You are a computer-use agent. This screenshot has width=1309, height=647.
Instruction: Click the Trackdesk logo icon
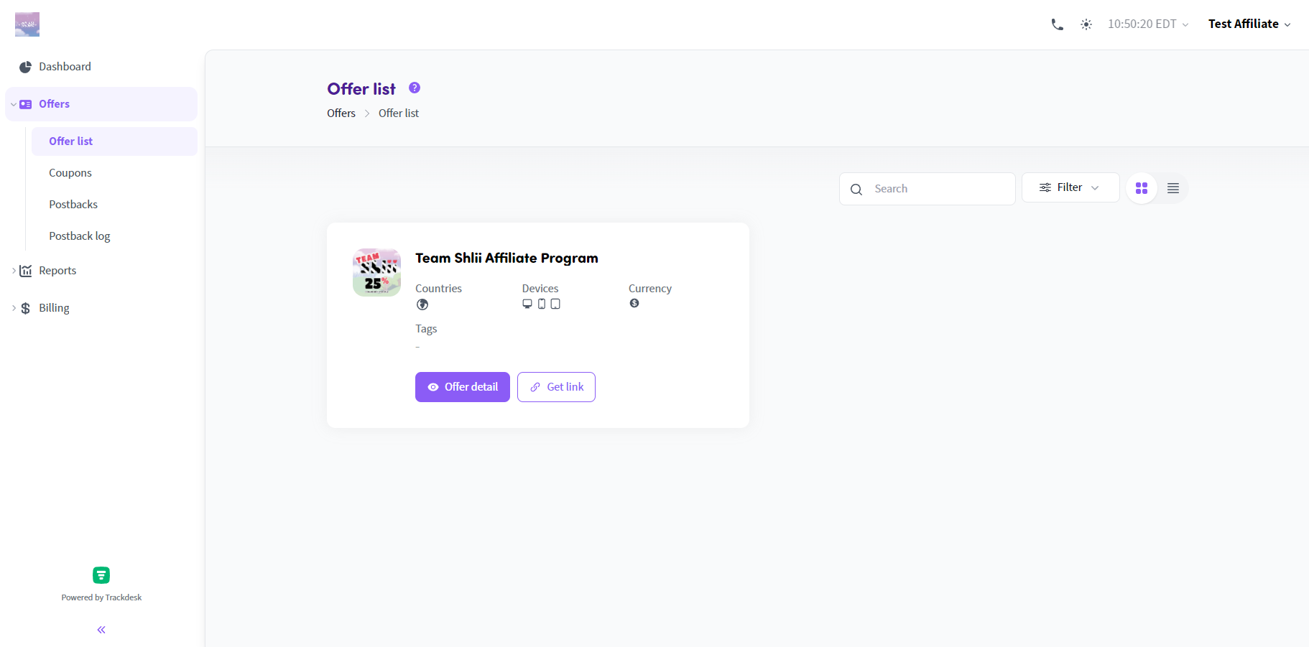pos(101,575)
